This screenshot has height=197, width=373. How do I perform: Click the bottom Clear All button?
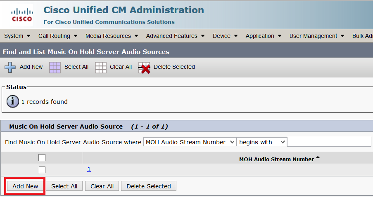click(102, 186)
